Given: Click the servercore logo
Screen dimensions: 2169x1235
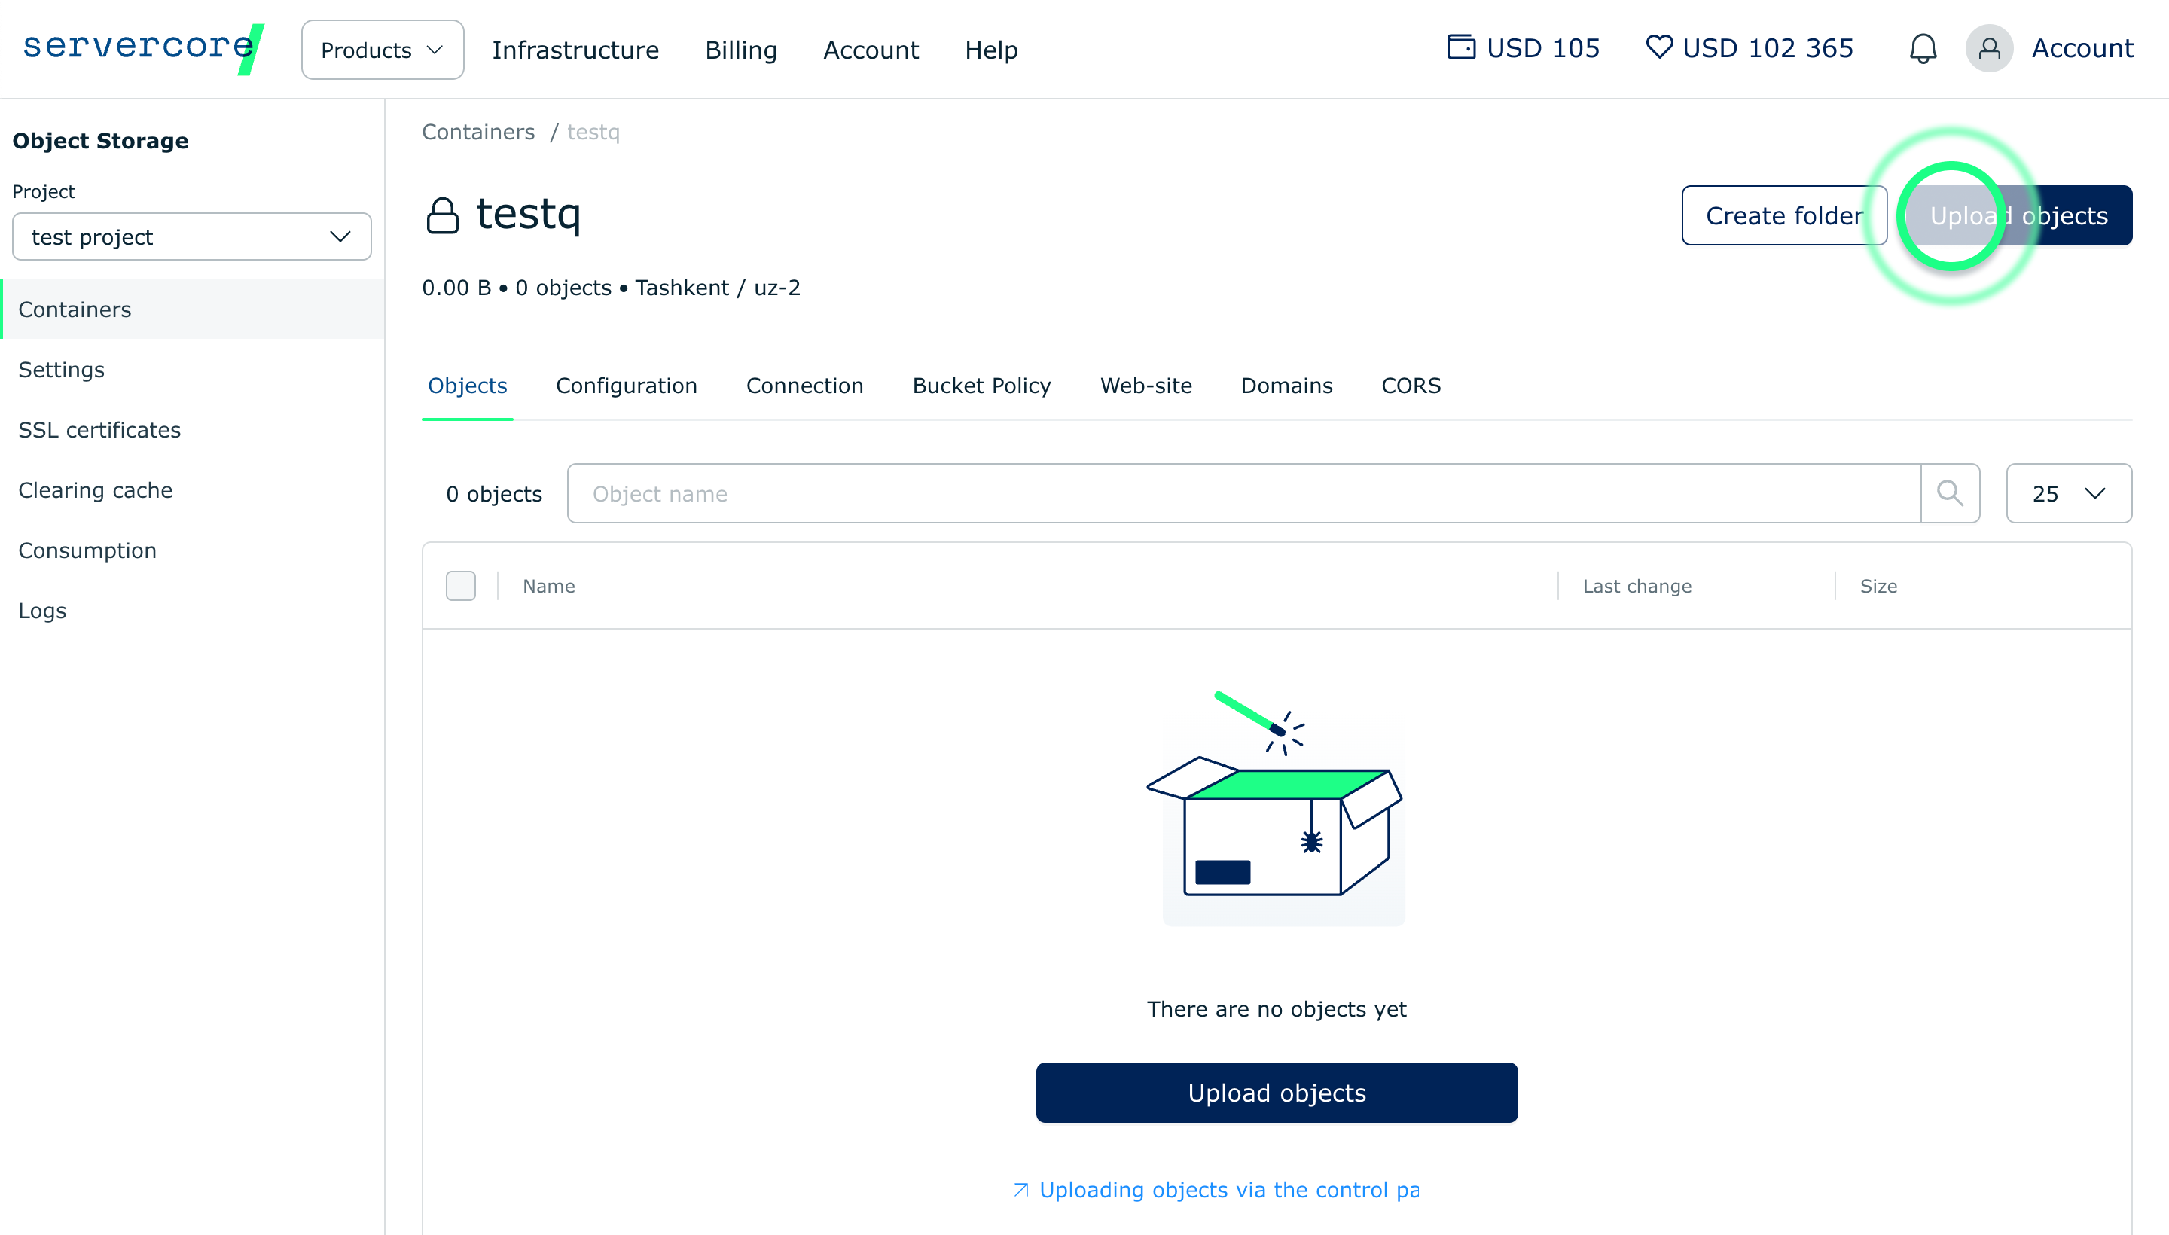Looking at the screenshot, I should (x=142, y=47).
